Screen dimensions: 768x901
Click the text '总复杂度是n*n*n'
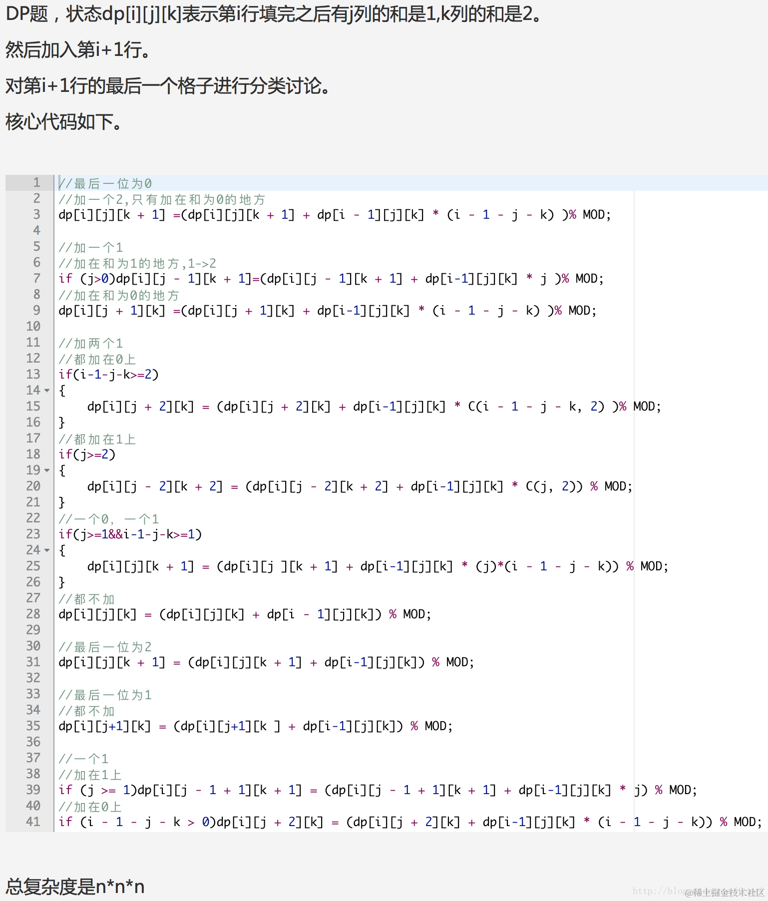click(75, 887)
